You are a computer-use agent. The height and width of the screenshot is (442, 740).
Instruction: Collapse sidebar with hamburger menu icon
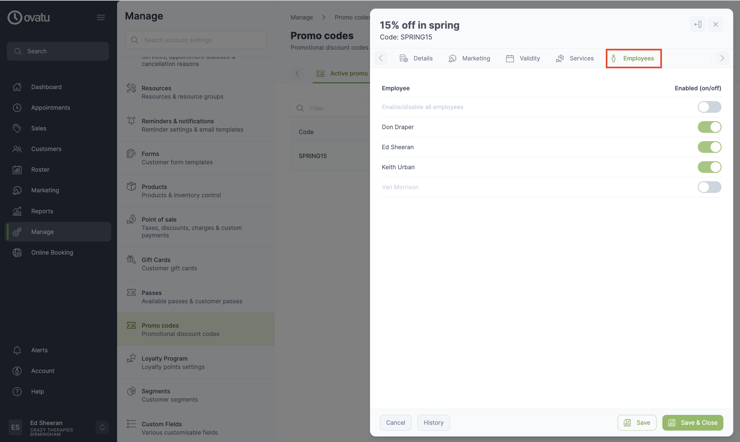click(x=101, y=18)
